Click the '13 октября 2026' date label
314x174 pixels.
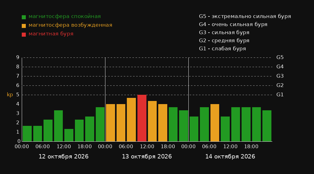click(147, 157)
